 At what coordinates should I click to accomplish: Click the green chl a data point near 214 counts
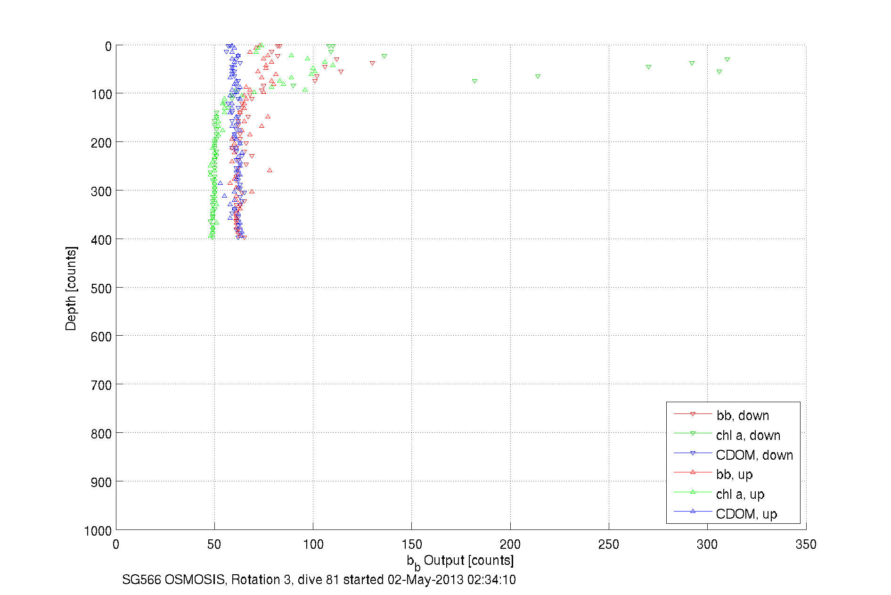pyautogui.click(x=538, y=77)
